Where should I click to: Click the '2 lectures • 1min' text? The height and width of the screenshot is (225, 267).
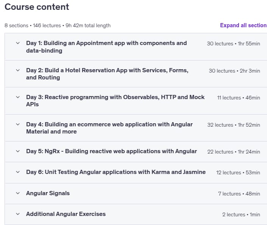pyautogui.click(x=241, y=215)
